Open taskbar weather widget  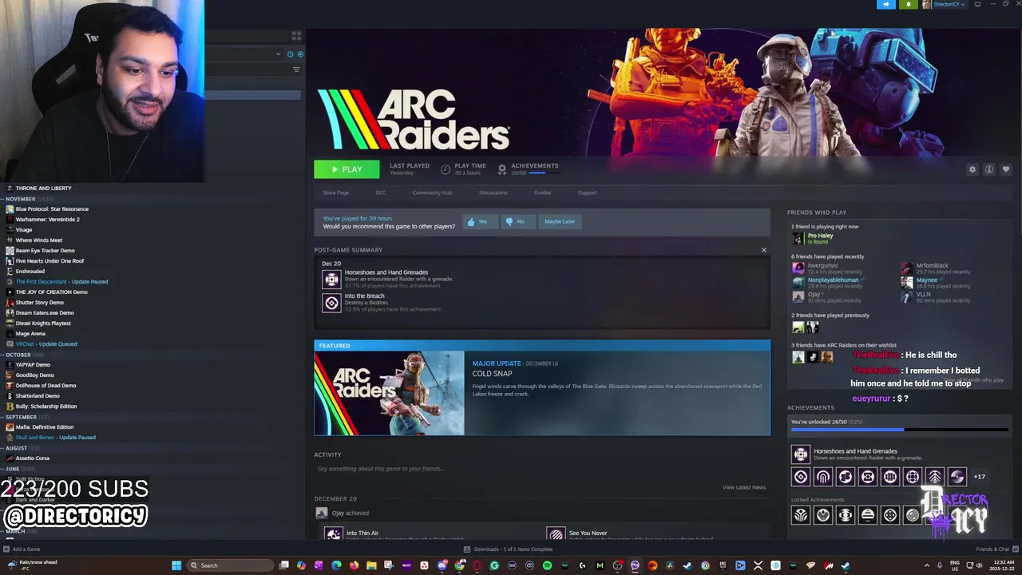(32, 565)
